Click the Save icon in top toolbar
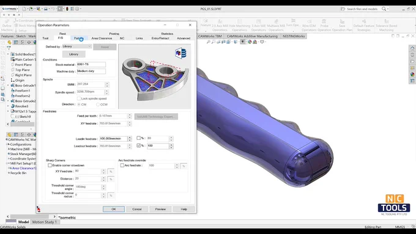416x234 pixels. (39, 9)
